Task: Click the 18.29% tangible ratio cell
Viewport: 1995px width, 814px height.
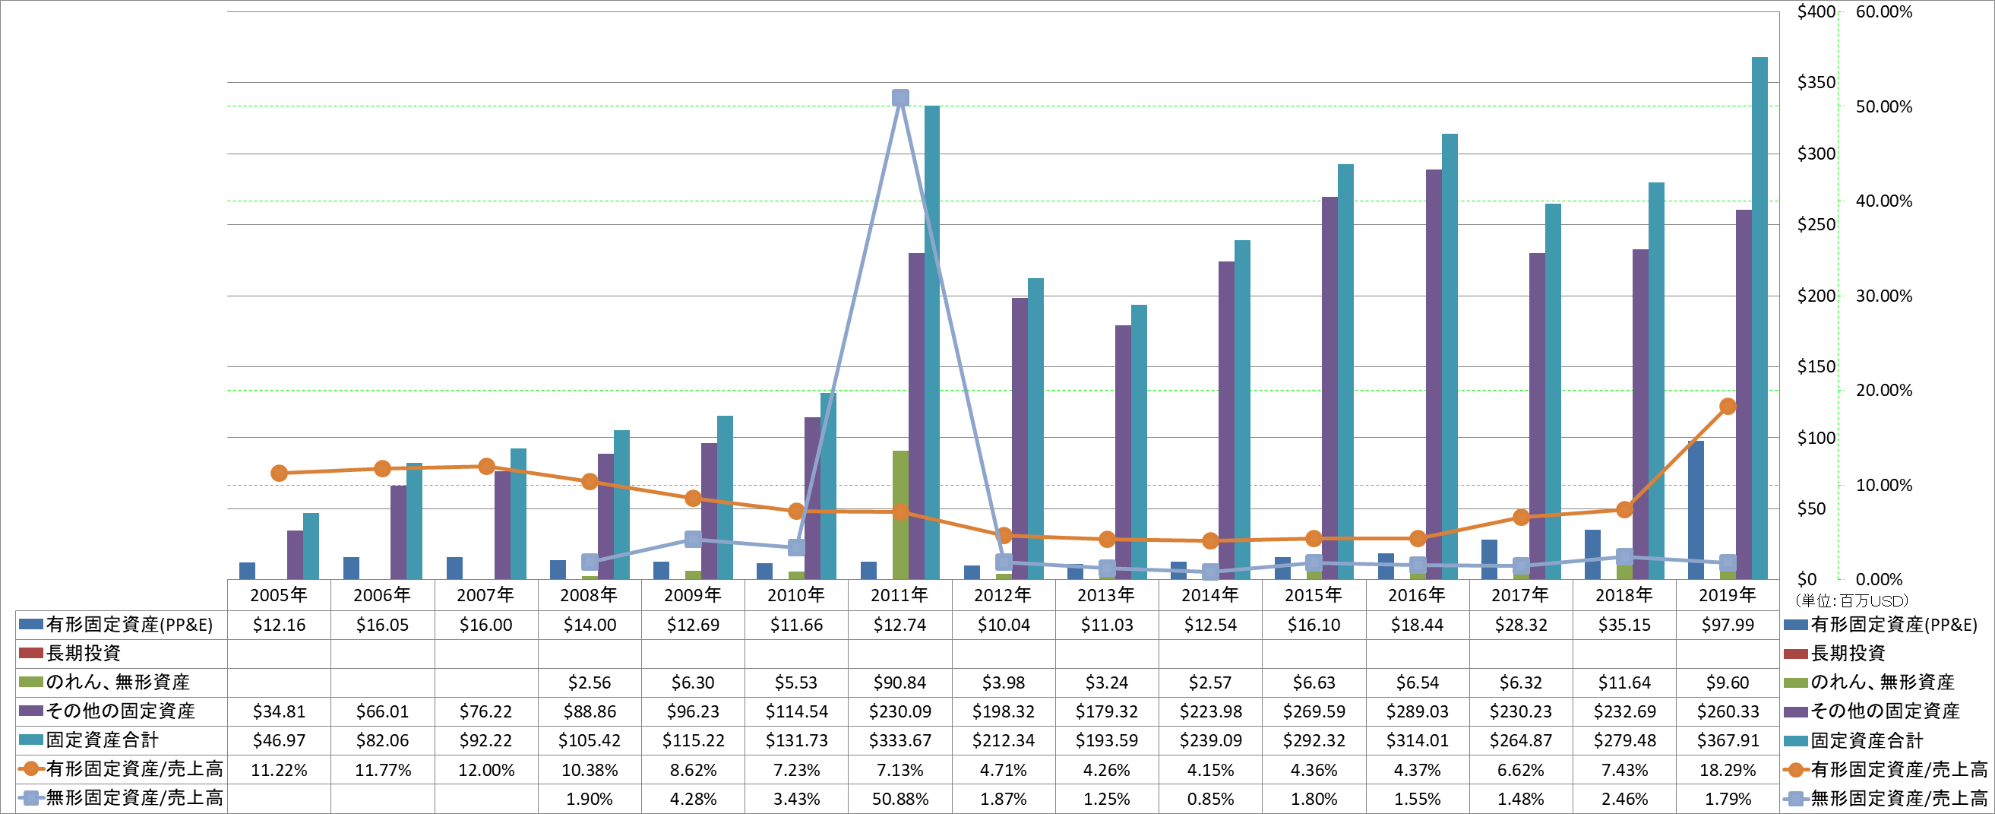Action: click(x=1727, y=770)
